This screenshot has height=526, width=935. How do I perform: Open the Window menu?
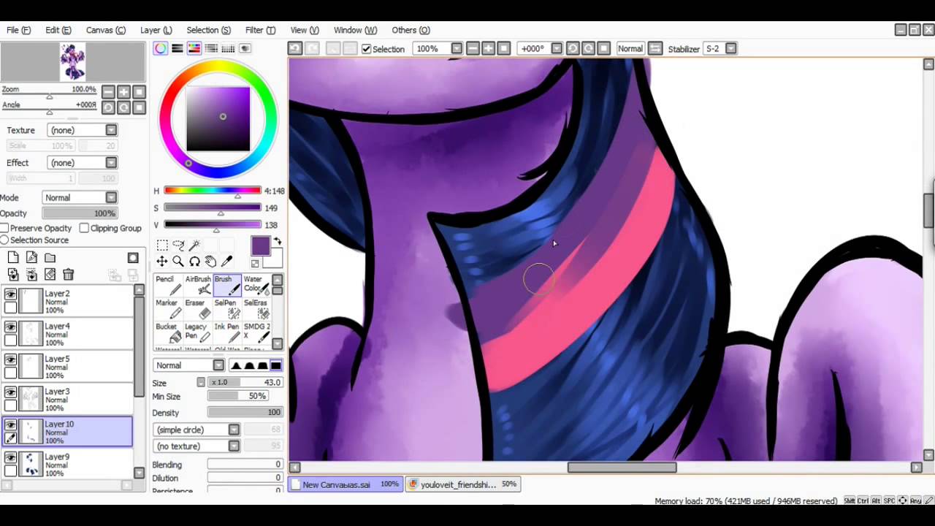pyautogui.click(x=355, y=30)
